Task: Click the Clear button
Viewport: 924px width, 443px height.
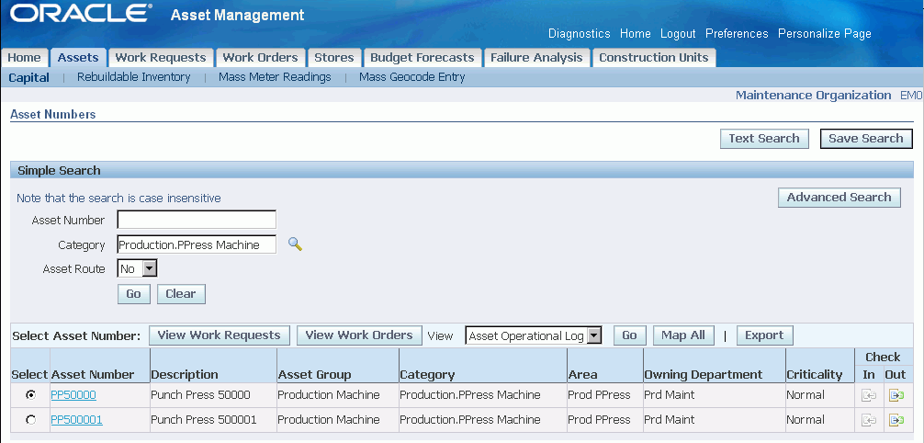Action: pos(181,294)
